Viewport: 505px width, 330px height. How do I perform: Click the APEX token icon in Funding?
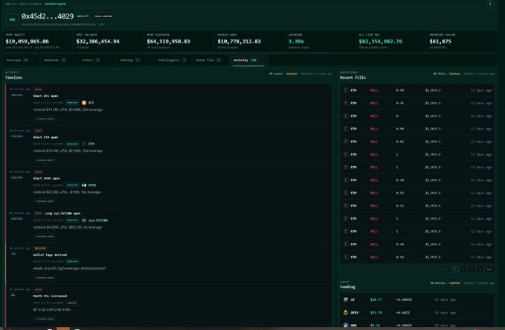click(346, 313)
